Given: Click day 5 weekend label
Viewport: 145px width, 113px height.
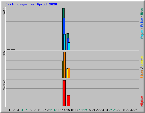Looking at the screenshot, I should [x=26, y=110].
